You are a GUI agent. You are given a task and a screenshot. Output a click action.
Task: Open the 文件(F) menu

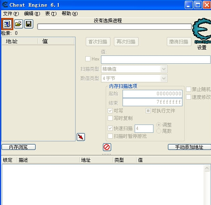pyautogui.click(x=11, y=14)
